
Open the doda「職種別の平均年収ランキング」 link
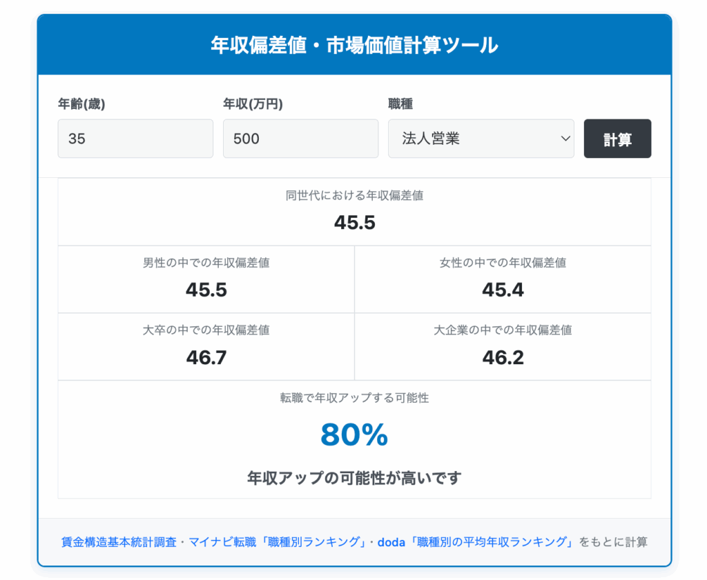[476, 542]
